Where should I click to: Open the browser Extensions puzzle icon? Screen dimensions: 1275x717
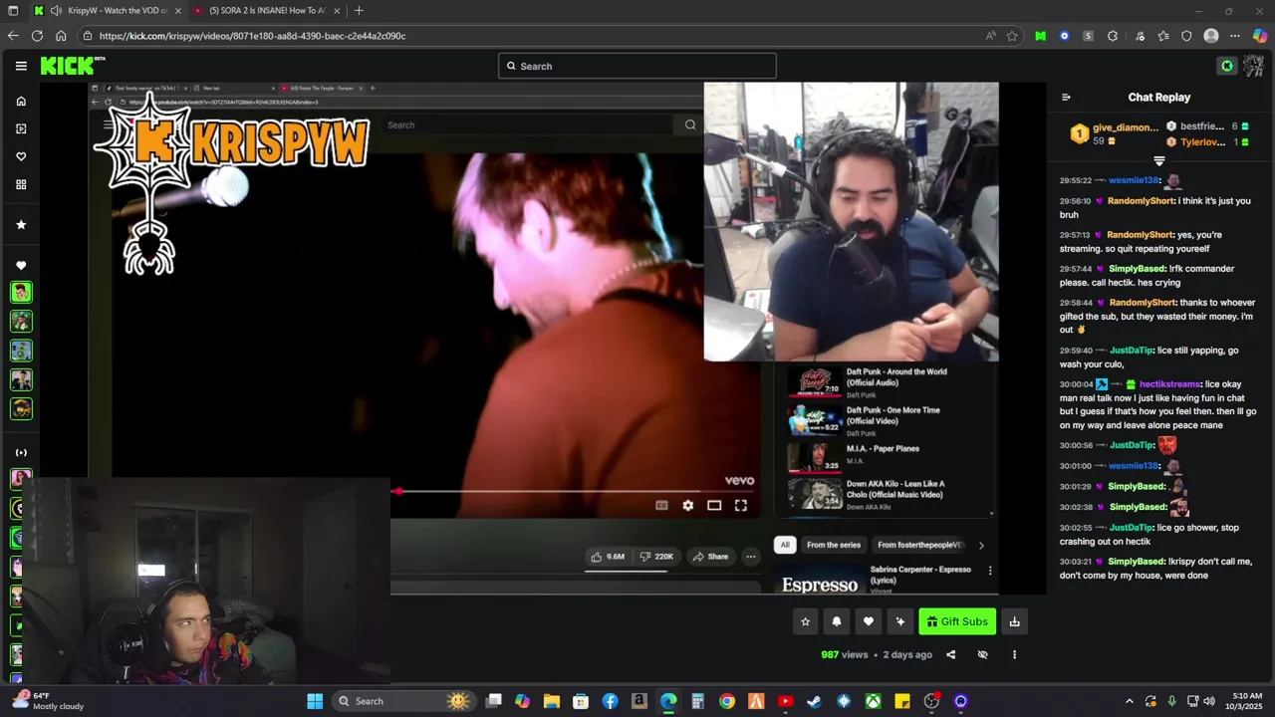(1113, 36)
